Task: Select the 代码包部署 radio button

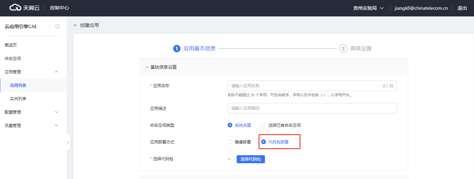Action: [x=264, y=142]
